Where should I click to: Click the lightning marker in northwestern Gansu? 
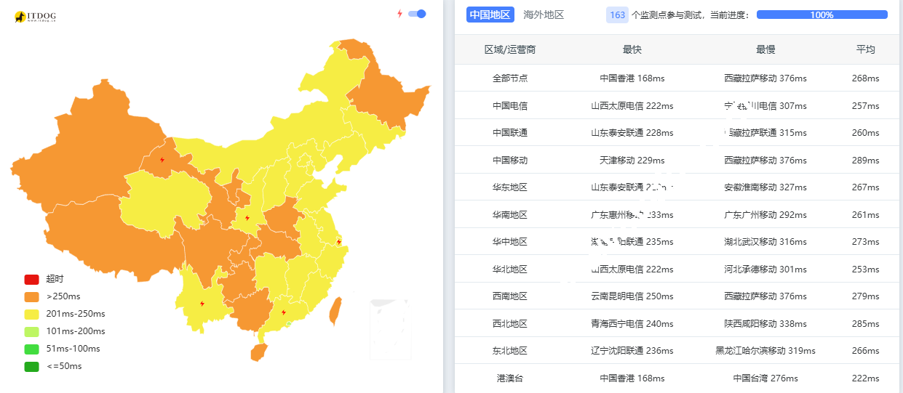pyautogui.click(x=162, y=160)
